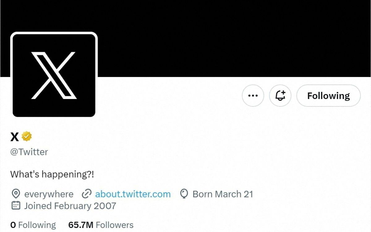Enable notifications for the X account

(x=280, y=96)
